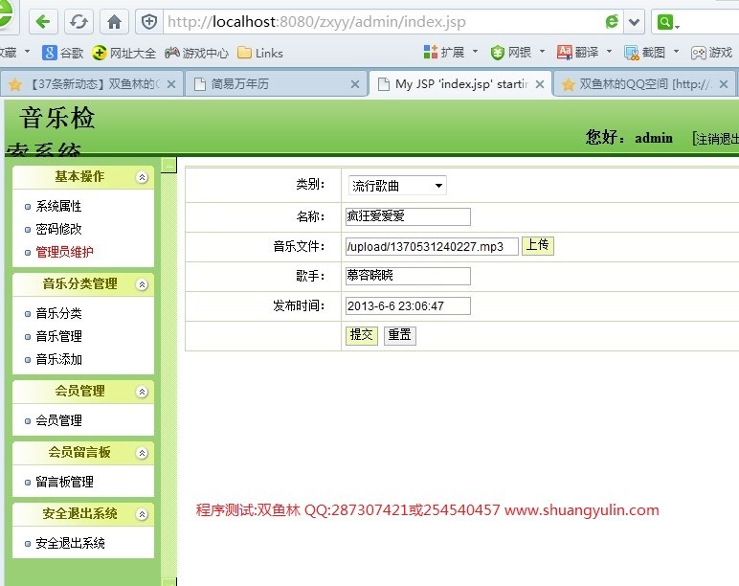
Task: Click the 注销退出 logout link
Action: (715, 139)
